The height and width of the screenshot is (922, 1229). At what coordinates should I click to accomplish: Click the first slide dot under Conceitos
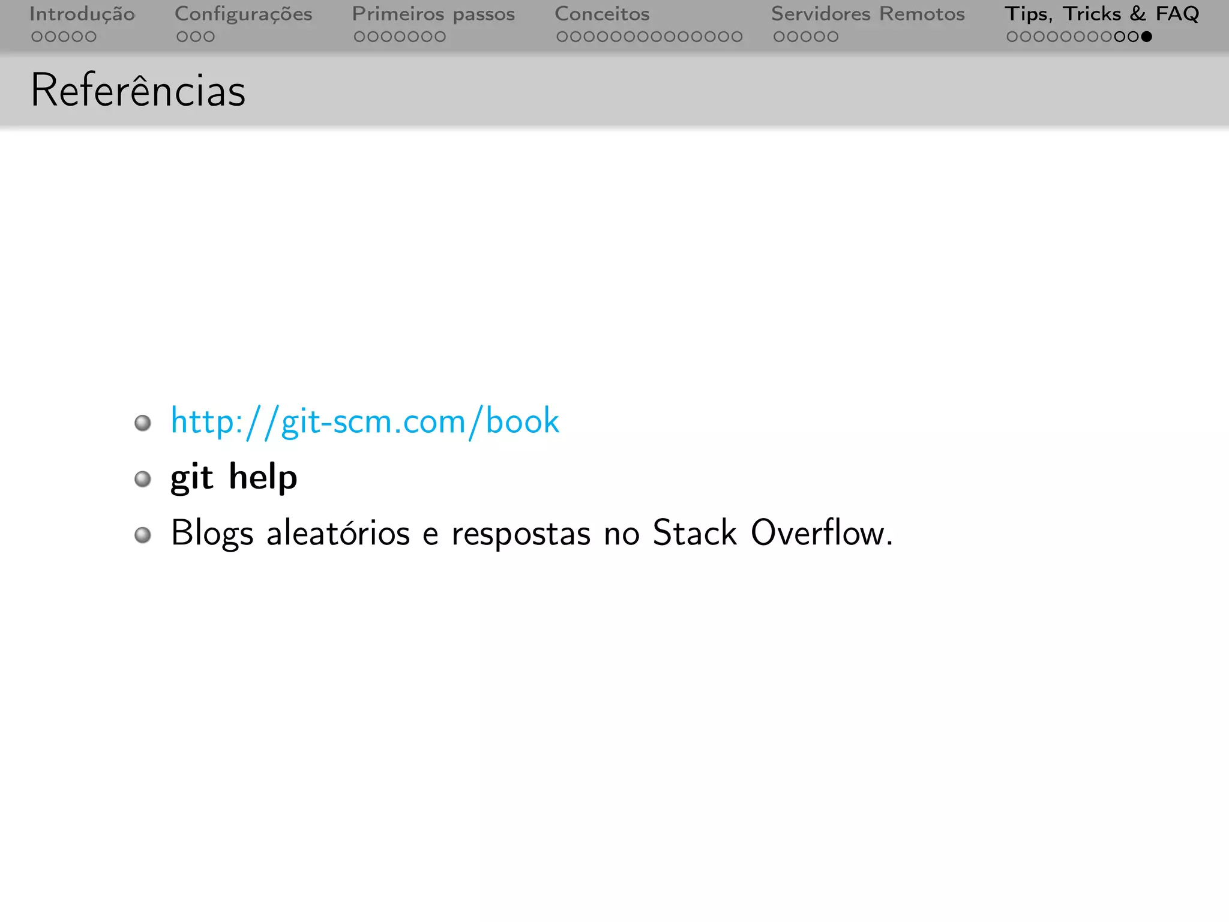click(x=562, y=37)
